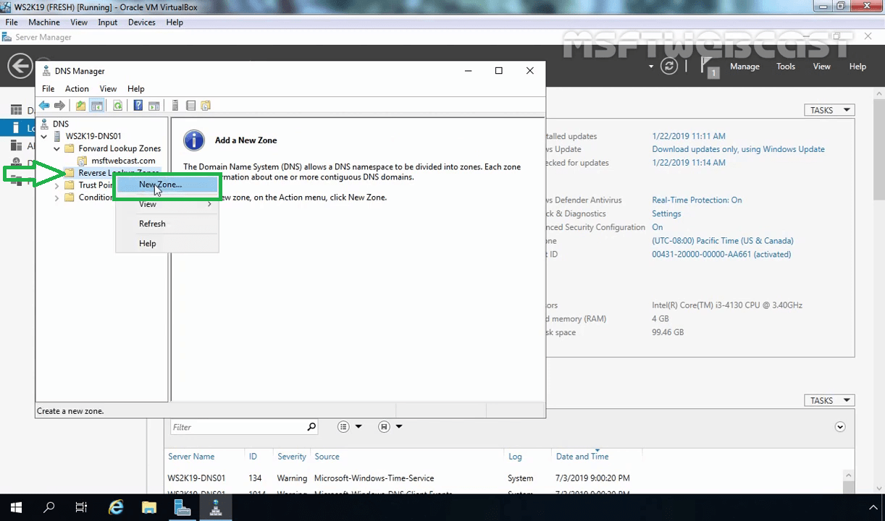This screenshot has width=885, height=521.
Task: Select the WS2K19-DNS01 server node
Action: 93,136
